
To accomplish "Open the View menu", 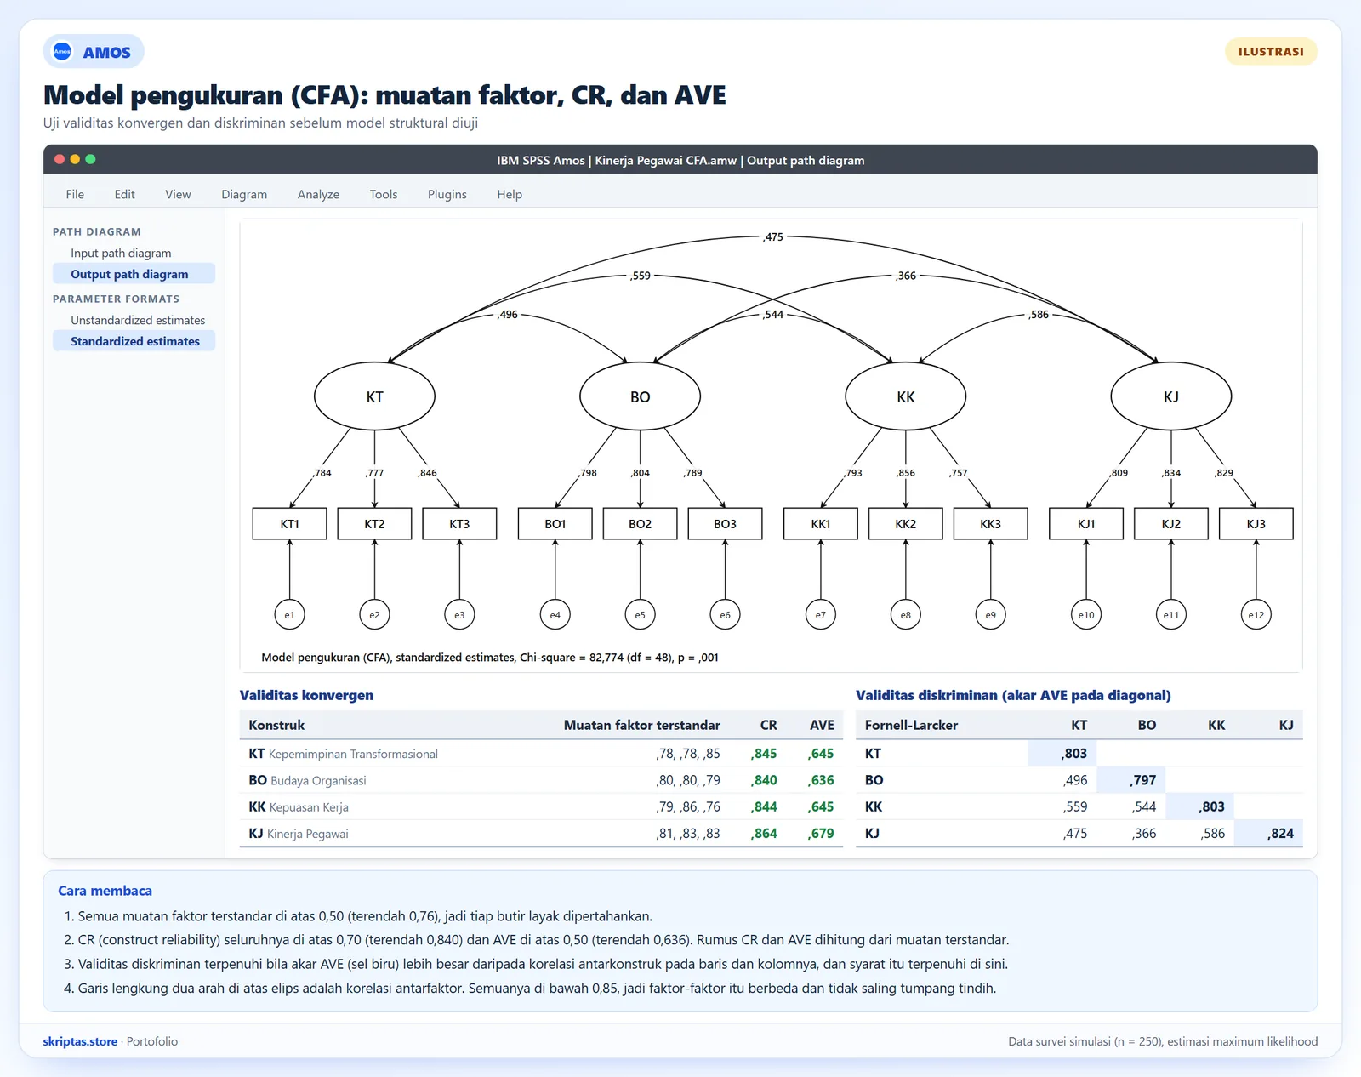I will point(178,194).
